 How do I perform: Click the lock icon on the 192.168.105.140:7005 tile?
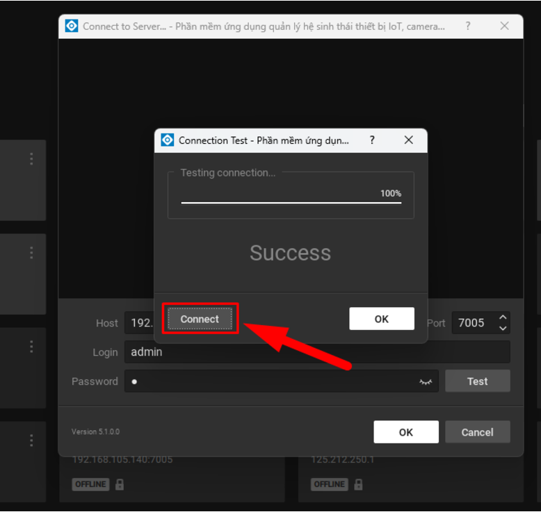point(120,484)
